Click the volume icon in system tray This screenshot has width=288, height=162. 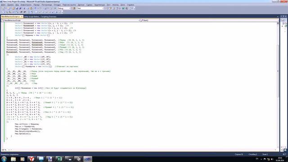(272, 159)
